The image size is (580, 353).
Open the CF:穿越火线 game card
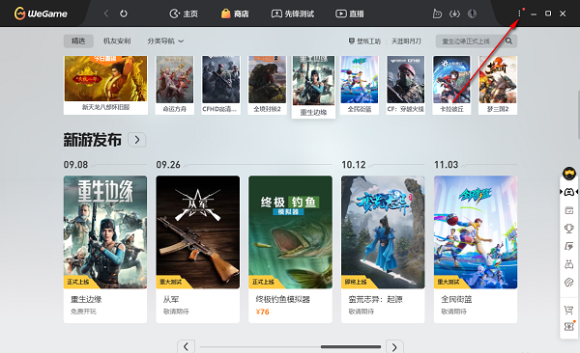tap(406, 85)
